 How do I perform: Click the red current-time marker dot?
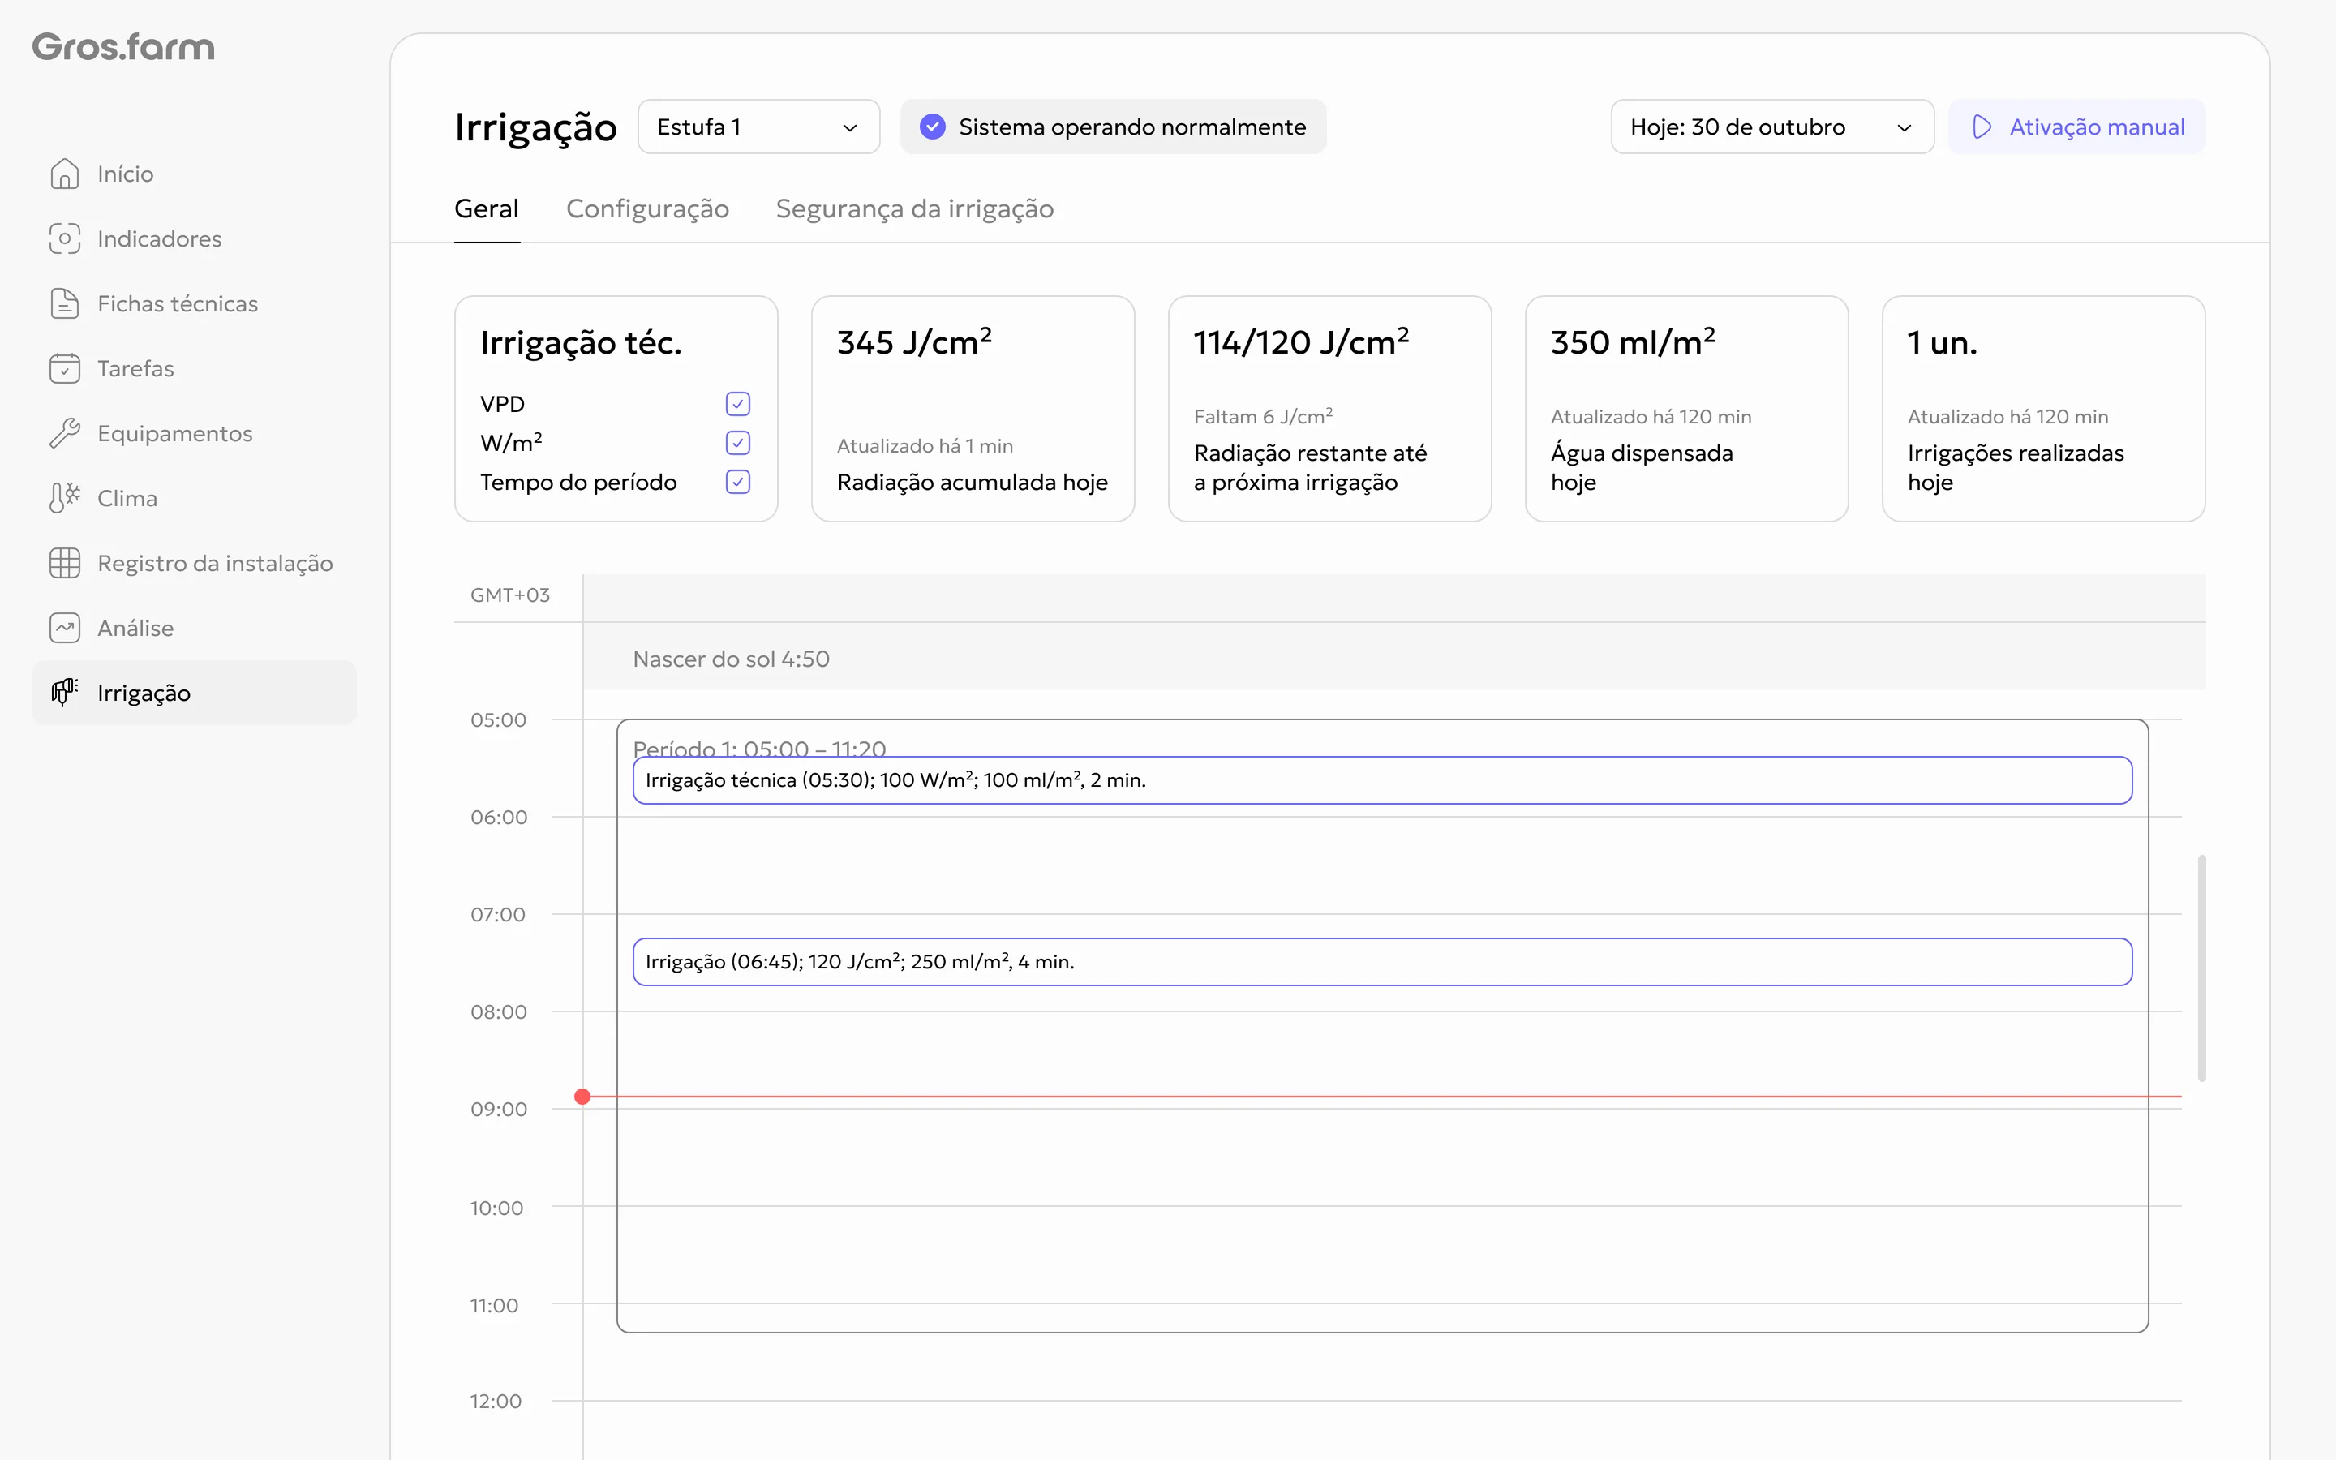[582, 1097]
